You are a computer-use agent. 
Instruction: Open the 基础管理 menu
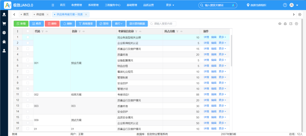tap(132, 5)
